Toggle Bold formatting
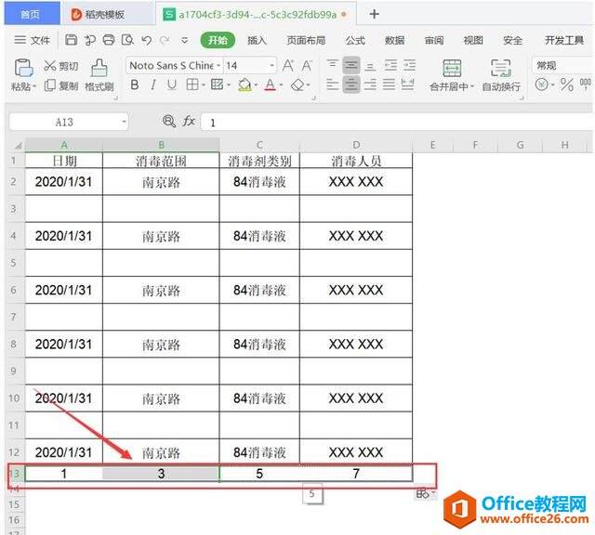595x535 pixels. (x=134, y=85)
